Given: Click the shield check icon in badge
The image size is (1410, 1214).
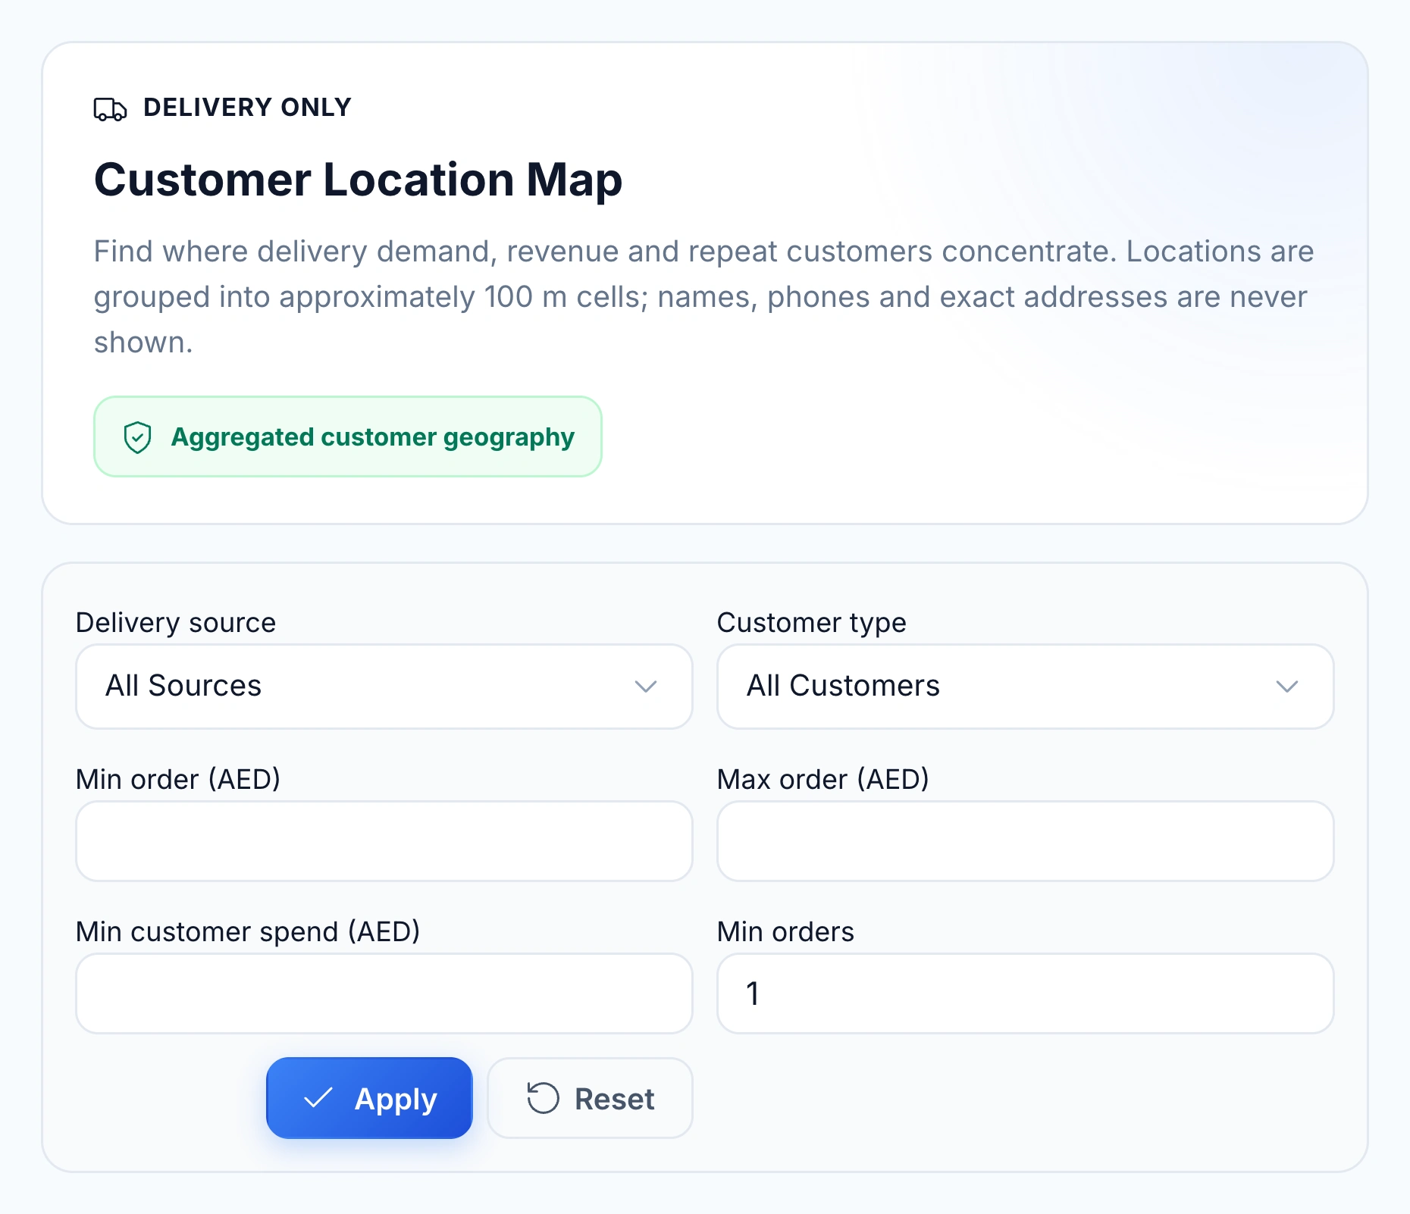Looking at the screenshot, I should [x=138, y=437].
